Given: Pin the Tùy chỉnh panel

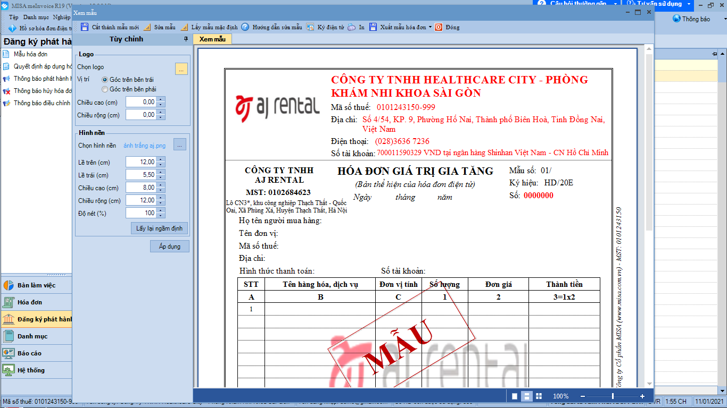Looking at the screenshot, I should pos(186,39).
